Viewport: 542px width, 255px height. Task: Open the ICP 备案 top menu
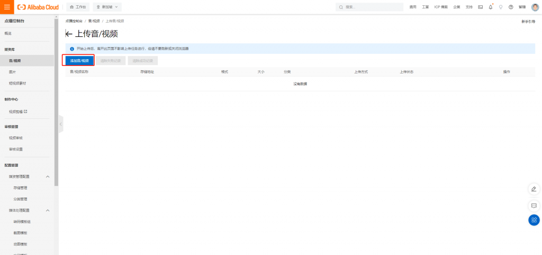click(x=441, y=7)
